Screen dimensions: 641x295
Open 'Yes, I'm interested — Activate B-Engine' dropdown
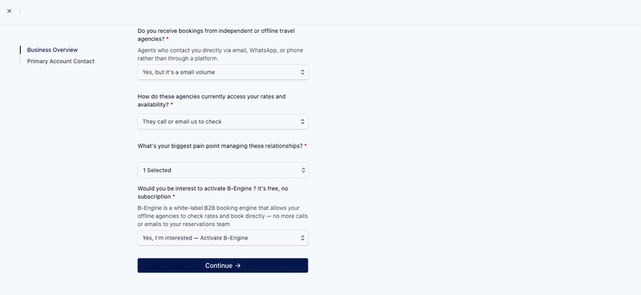click(x=223, y=238)
